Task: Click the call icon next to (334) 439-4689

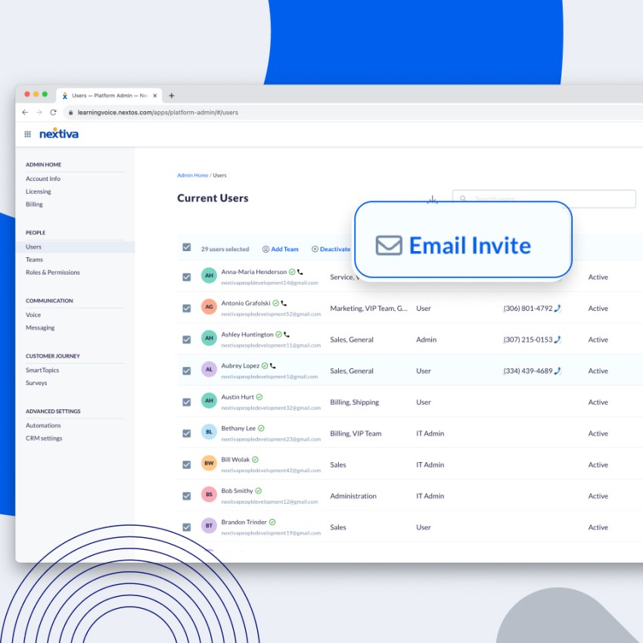Action: click(558, 371)
